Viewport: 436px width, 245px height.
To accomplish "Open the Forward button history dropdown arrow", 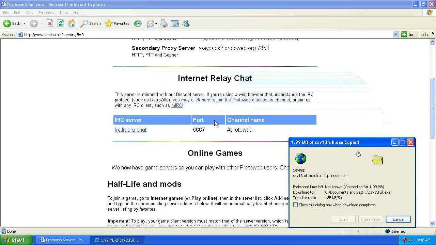I will tap(41, 23).
